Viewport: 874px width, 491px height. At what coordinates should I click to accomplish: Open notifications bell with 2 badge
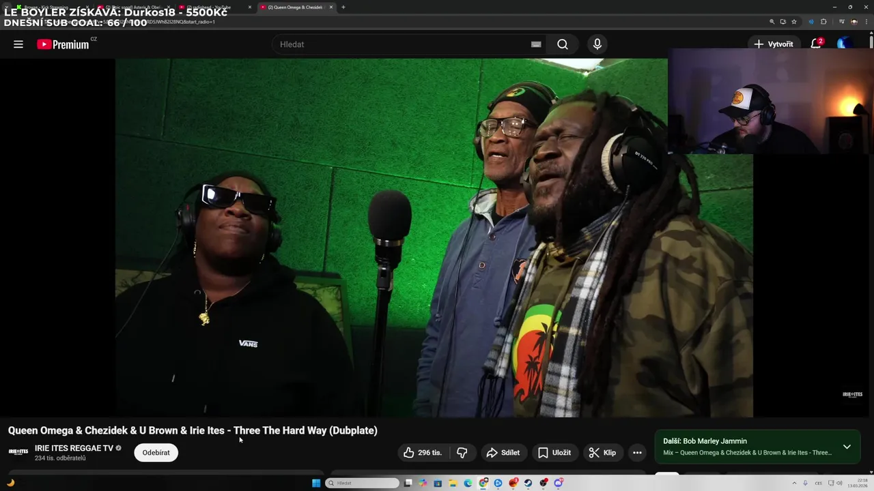coord(816,44)
